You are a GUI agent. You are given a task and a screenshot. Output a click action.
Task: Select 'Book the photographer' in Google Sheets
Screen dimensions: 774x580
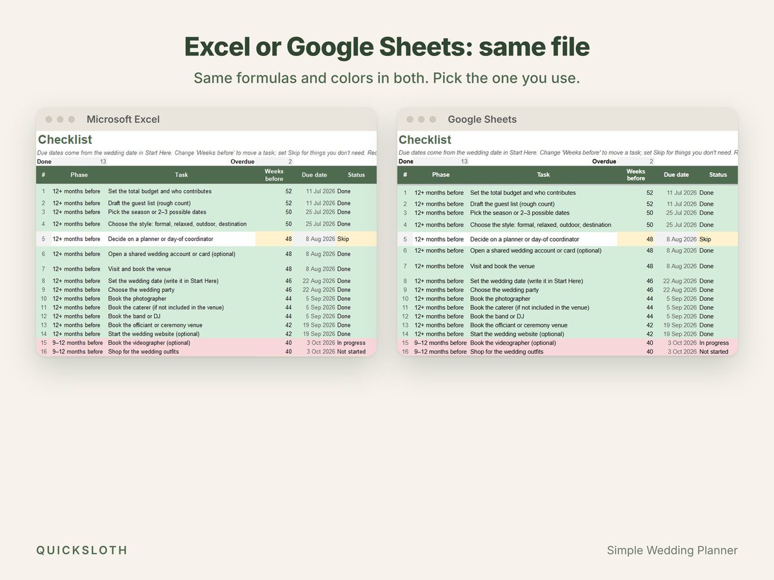[500, 299]
